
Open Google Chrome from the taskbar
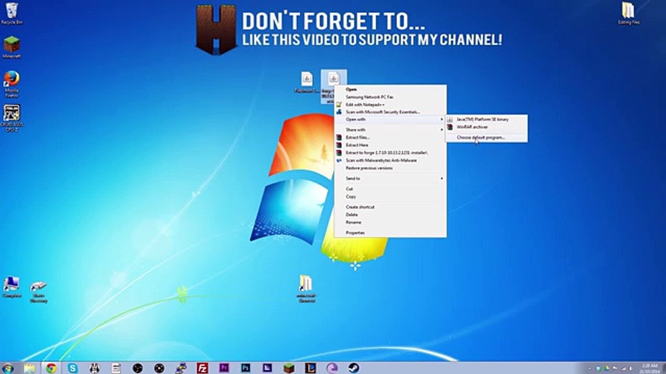pyautogui.click(x=51, y=368)
